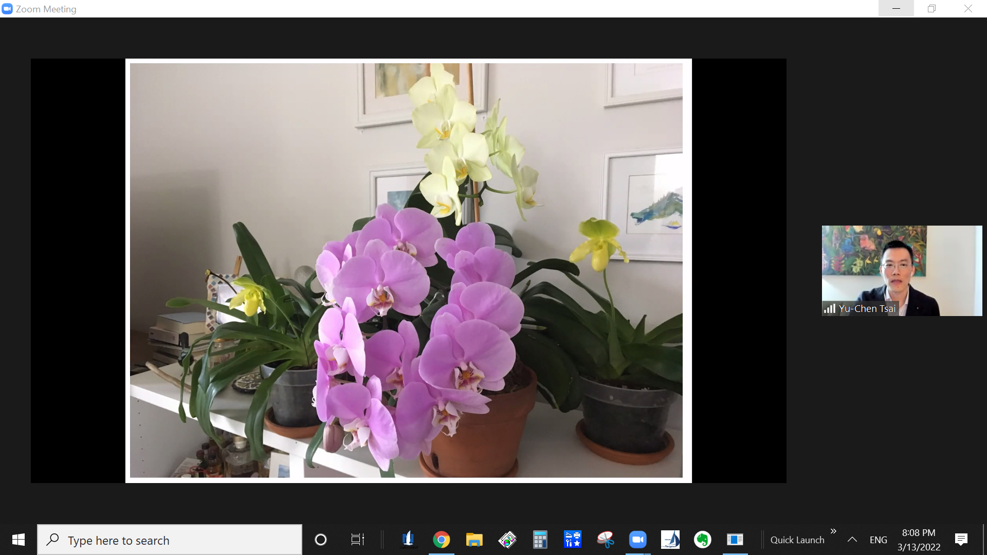The width and height of the screenshot is (987, 555).
Task: Open the Windows Start menu
Action: 19,540
